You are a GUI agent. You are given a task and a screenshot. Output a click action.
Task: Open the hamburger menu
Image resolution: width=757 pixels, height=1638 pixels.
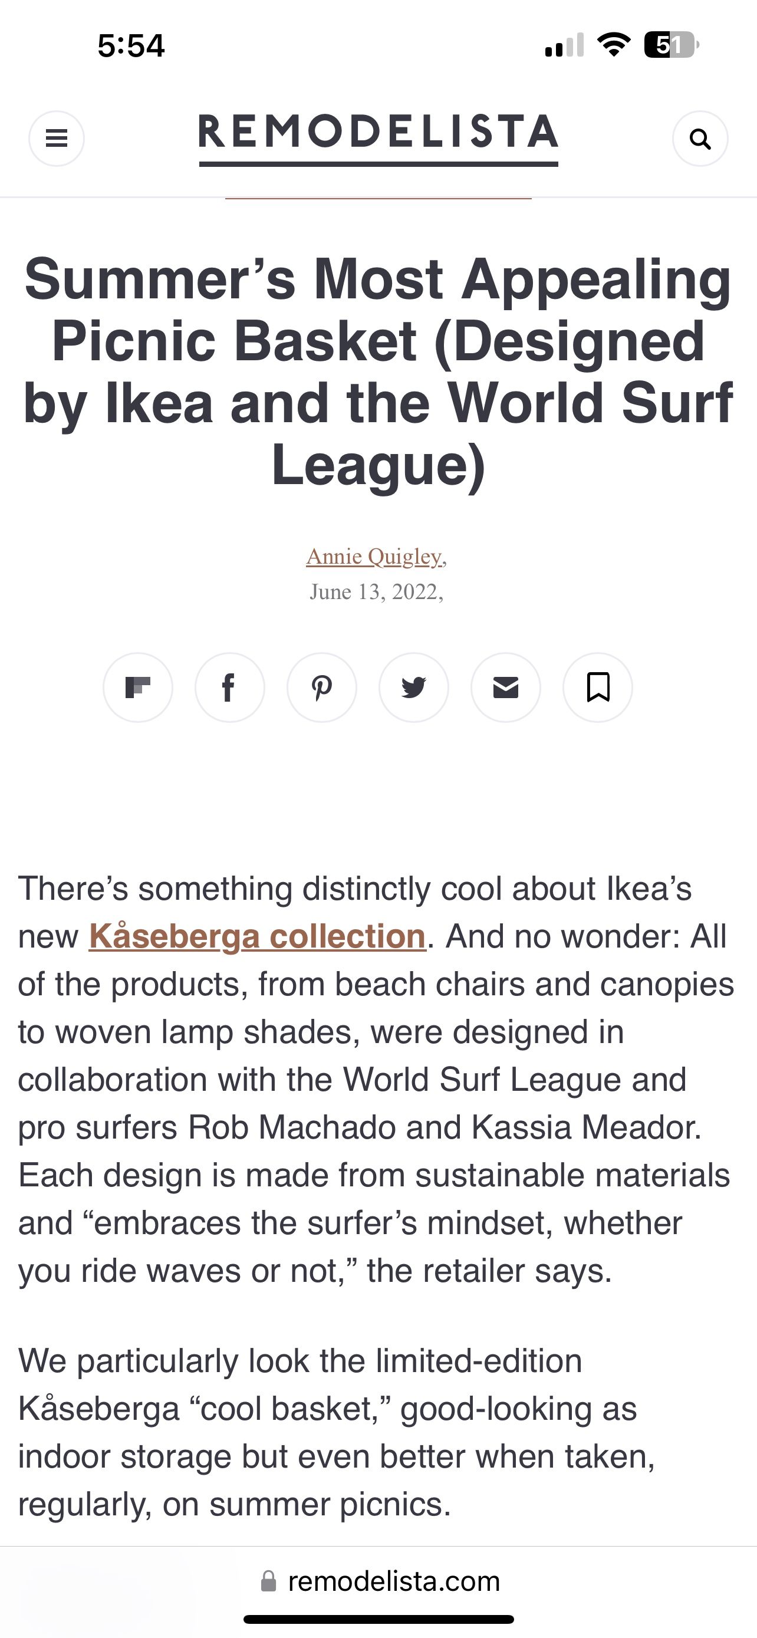(x=57, y=138)
